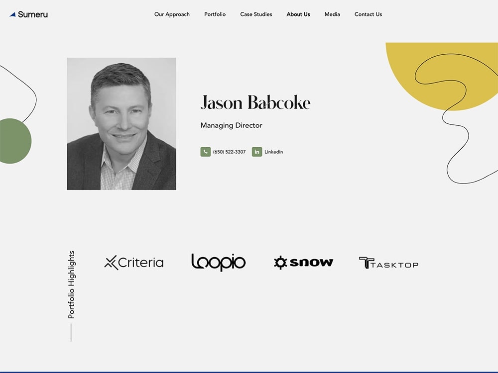
Task: Open the Tasktop portfolio logo
Action: (x=388, y=263)
